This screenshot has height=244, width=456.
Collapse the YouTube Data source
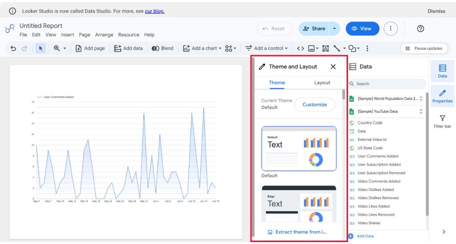pyautogui.click(x=421, y=112)
